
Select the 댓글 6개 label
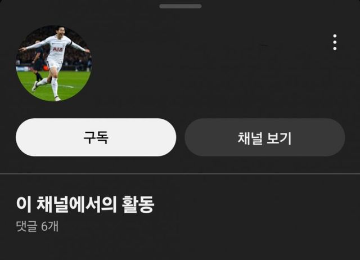click(x=37, y=226)
